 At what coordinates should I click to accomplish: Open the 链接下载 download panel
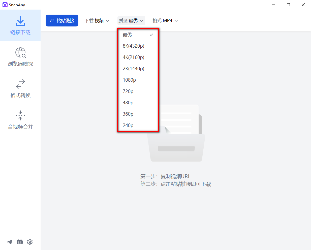(20, 25)
